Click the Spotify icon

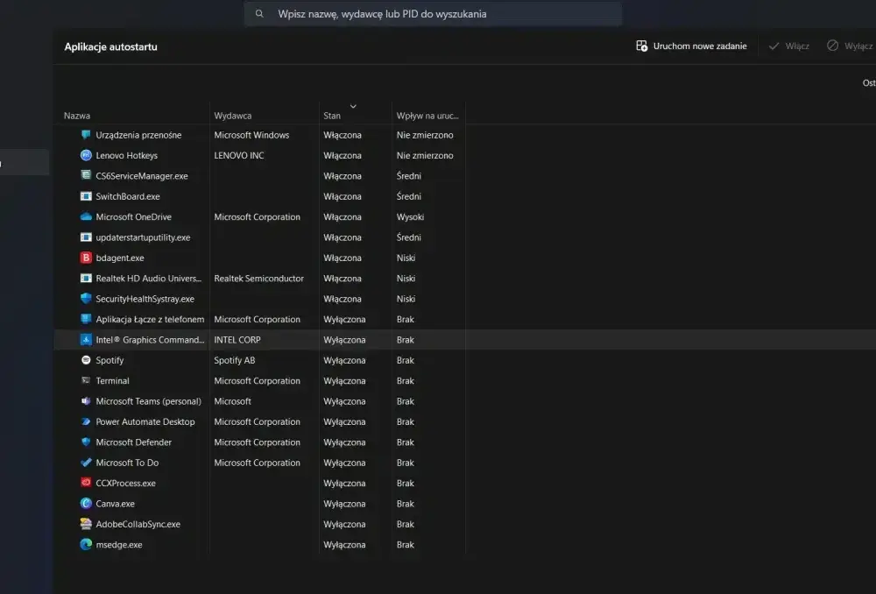(86, 360)
